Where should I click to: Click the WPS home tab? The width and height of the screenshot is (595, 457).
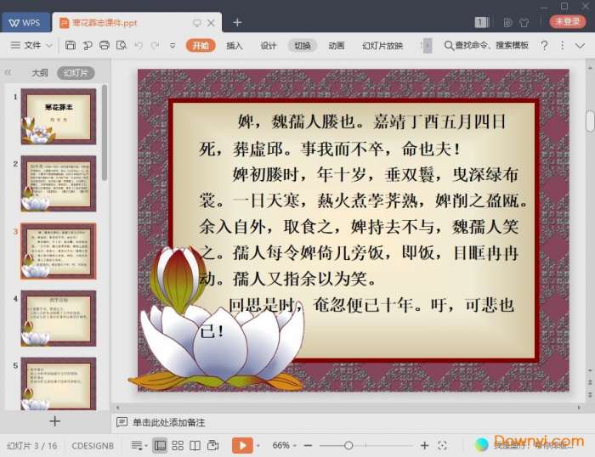coord(25,22)
